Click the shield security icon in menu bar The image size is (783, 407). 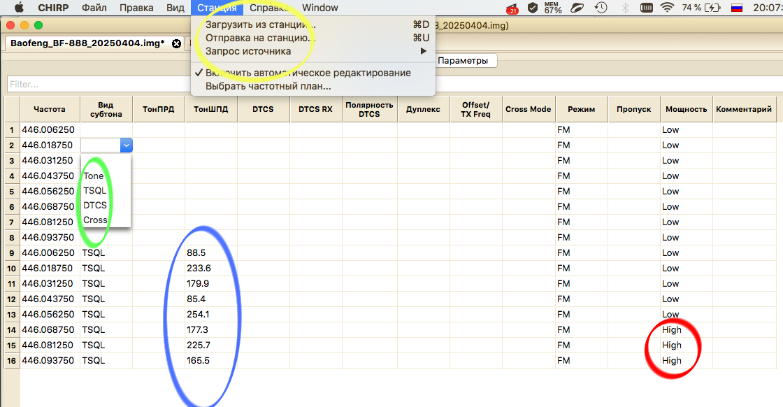pos(532,8)
